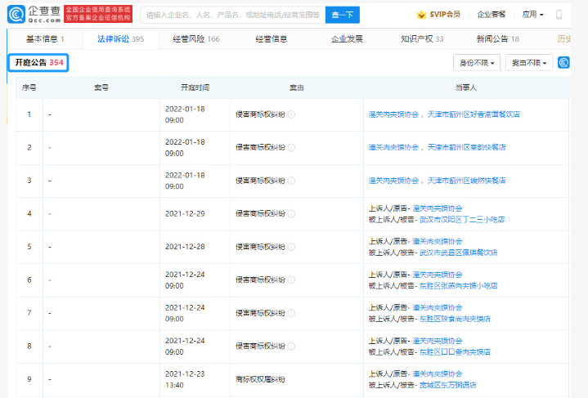
Task: Open plaintiff 潼关肉夹馍协会 in row 8
Action: click(438, 341)
